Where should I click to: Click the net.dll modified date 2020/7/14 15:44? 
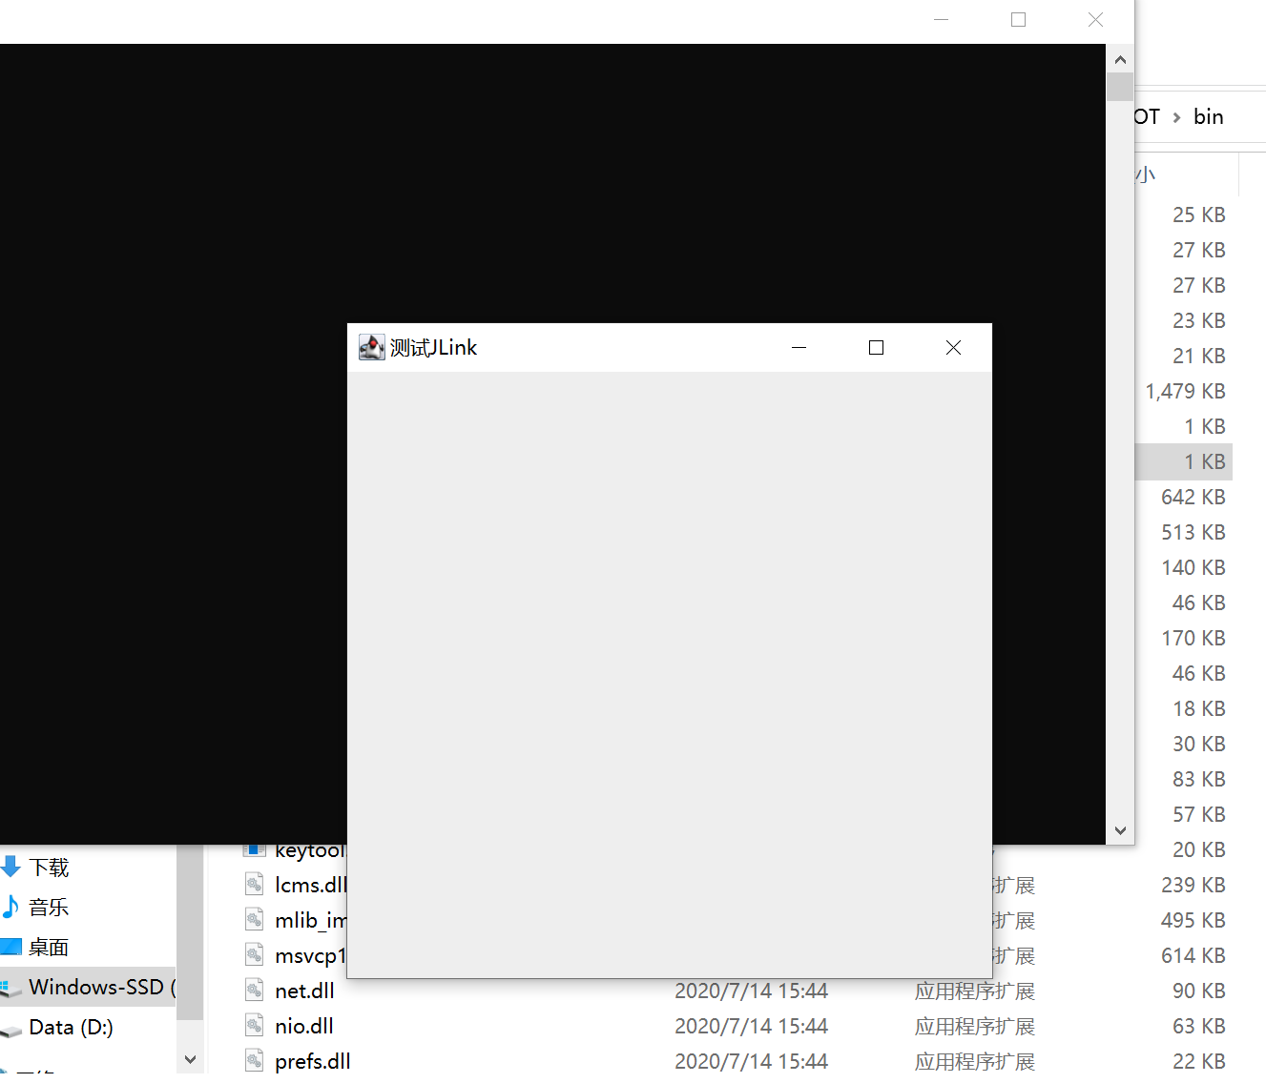(x=751, y=991)
